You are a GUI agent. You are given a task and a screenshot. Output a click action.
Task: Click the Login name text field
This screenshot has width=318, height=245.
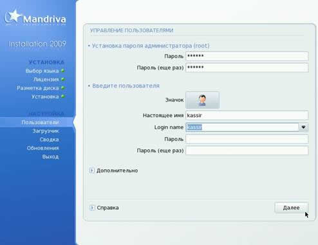(x=242, y=127)
